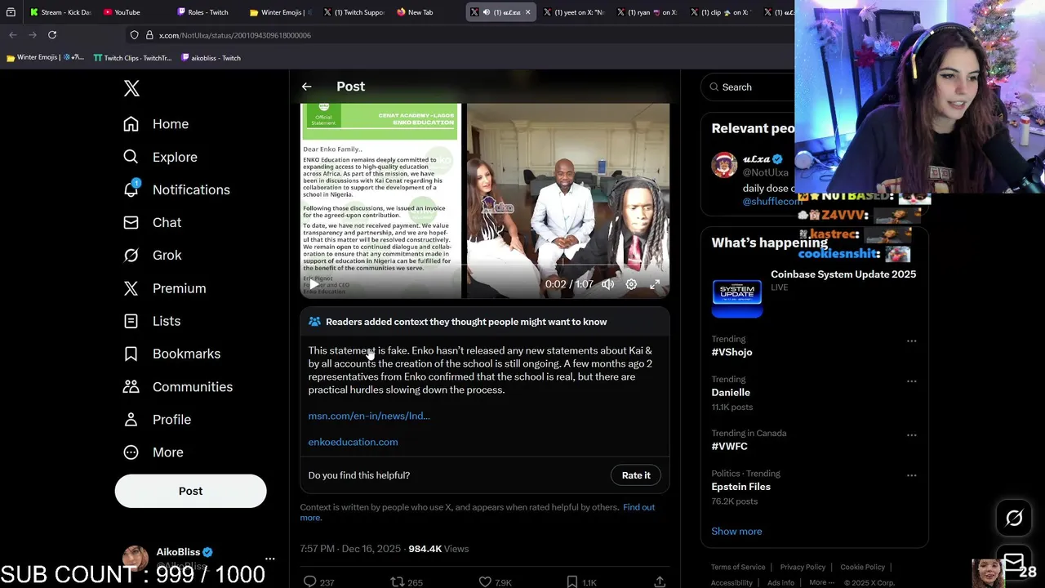Open Privacy Policy footer link
Image resolution: width=1045 pixels, height=588 pixels.
pyautogui.click(x=803, y=567)
